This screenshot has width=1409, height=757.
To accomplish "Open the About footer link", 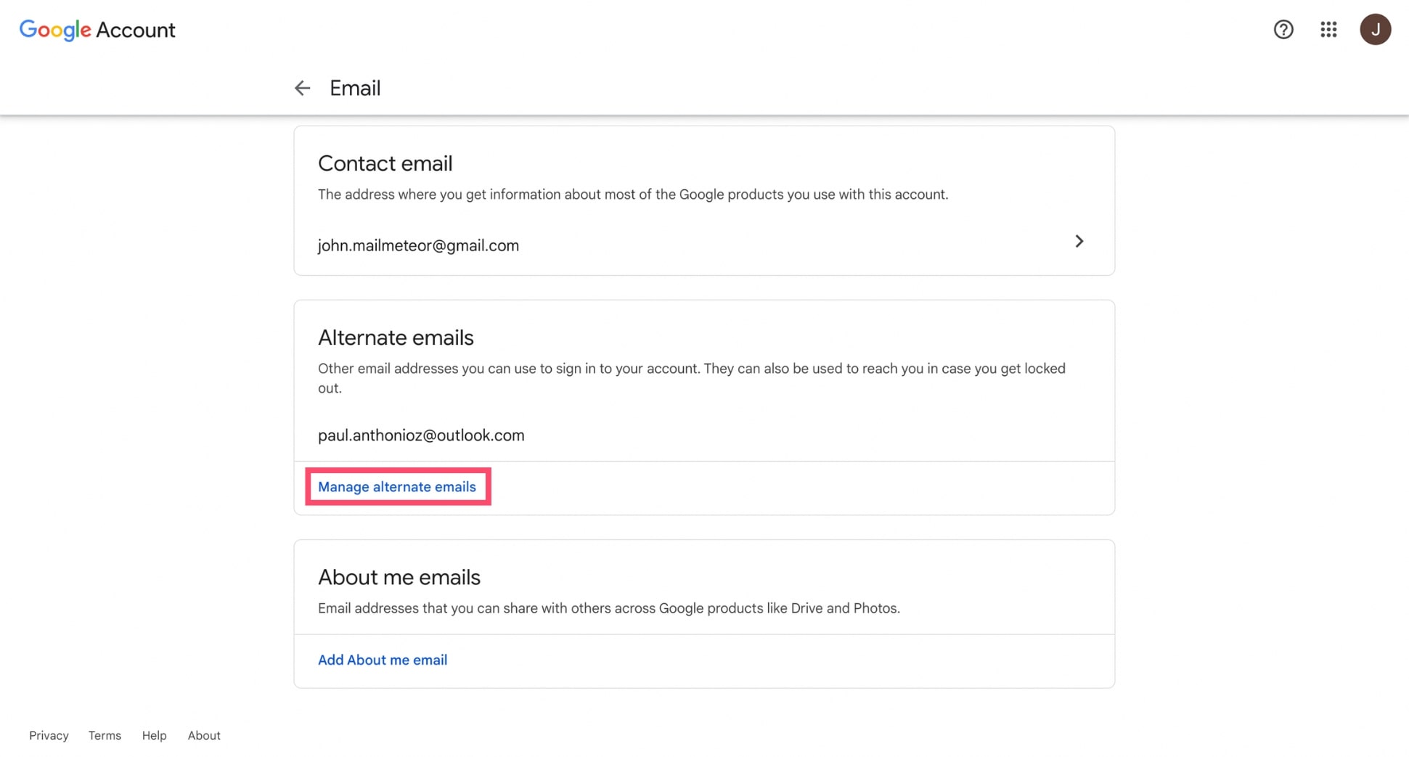I will [x=203, y=735].
